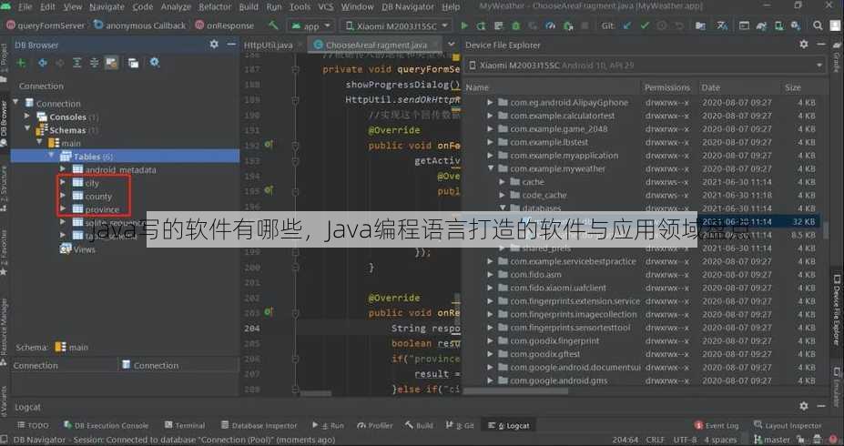844x446 pixels.
Task: Open the DB Execution Console tab
Action: click(106, 425)
